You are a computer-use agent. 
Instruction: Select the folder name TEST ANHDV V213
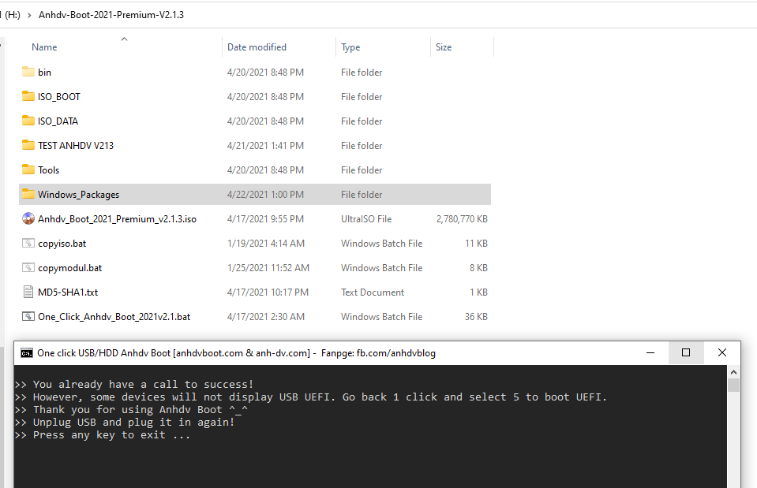pyautogui.click(x=76, y=146)
